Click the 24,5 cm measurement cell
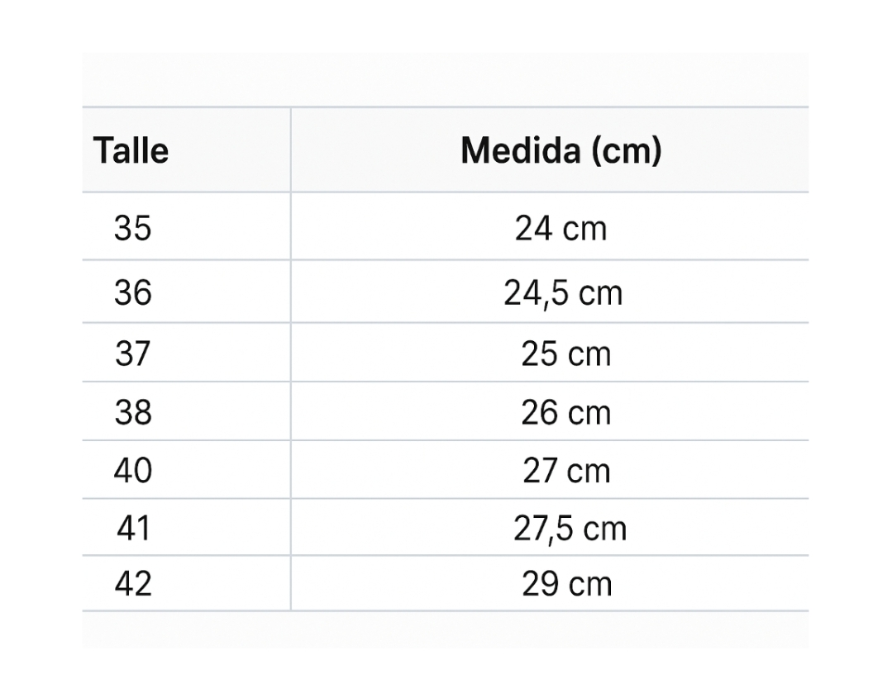The width and height of the screenshot is (892, 693). [x=563, y=293]
